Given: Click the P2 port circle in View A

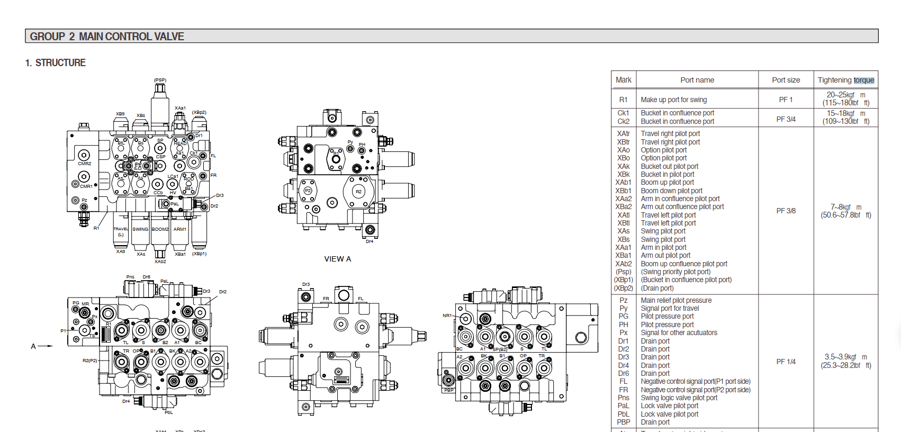Looking at the screenshot, I should pos(308,191).
